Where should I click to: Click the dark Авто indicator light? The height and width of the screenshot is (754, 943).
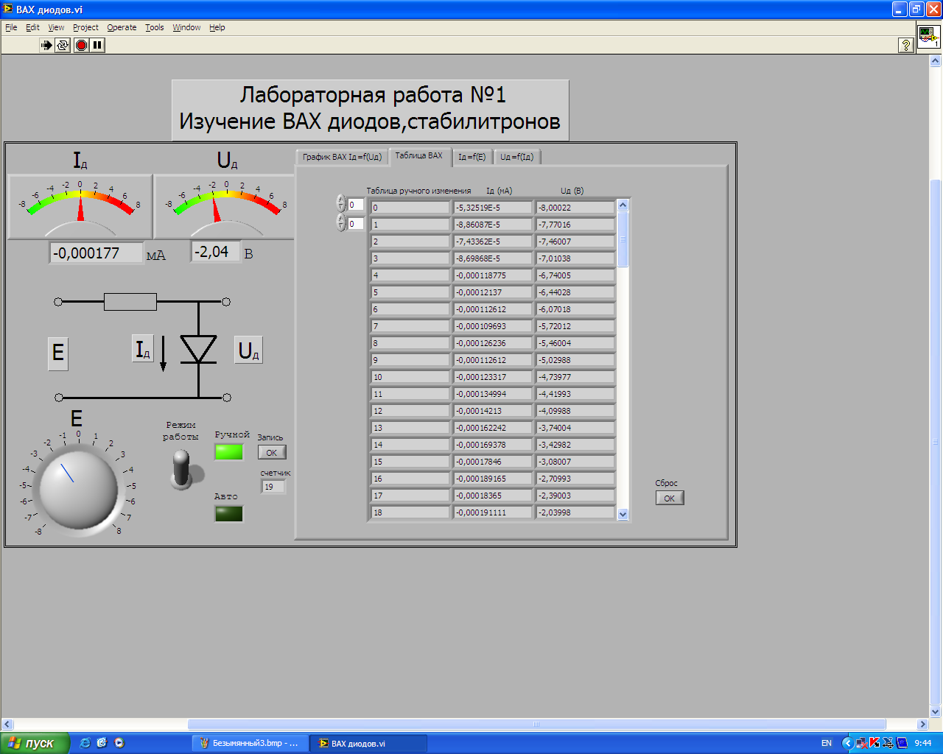228,513
